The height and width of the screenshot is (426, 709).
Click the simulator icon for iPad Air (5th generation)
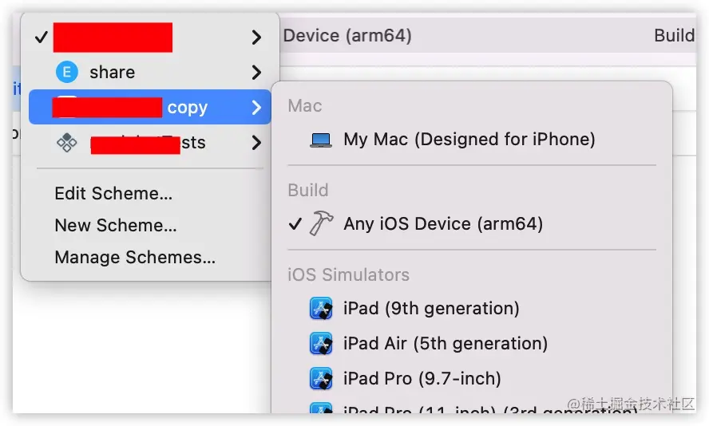(321, 343)
